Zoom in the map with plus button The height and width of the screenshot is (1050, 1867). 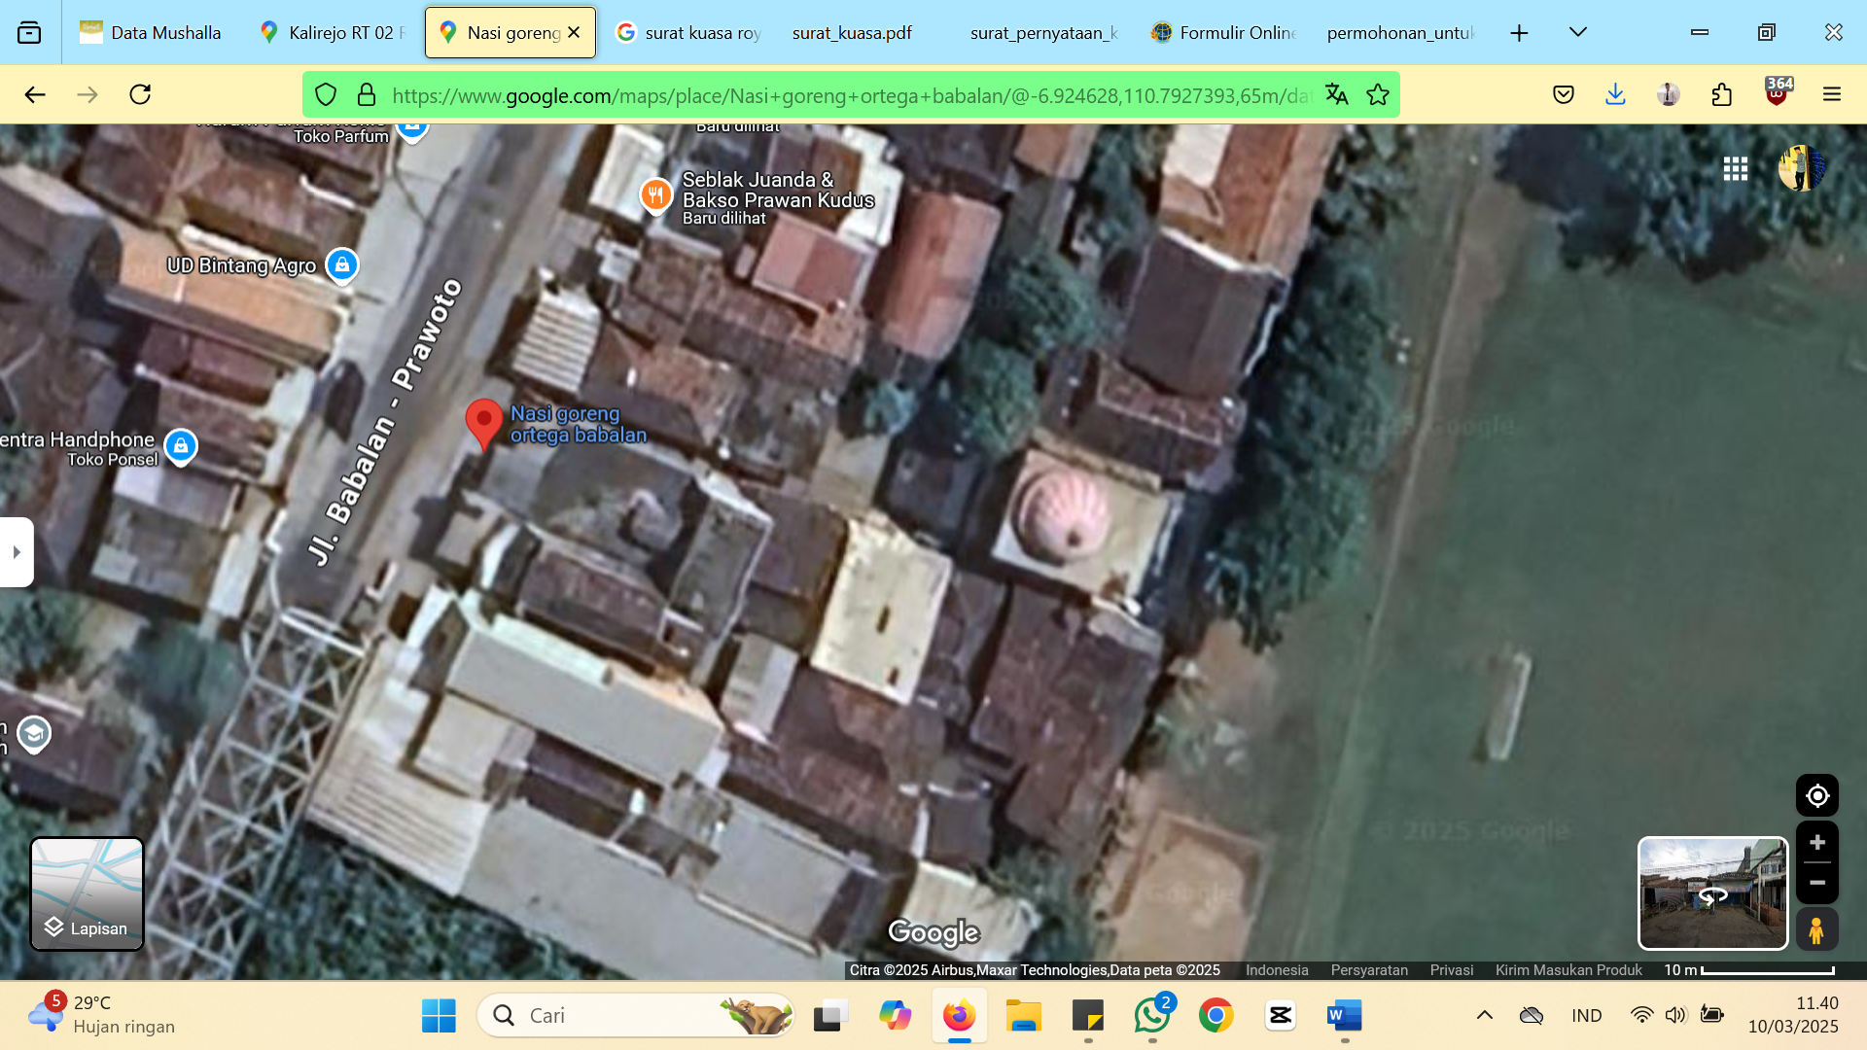(x=1816, y=842)
